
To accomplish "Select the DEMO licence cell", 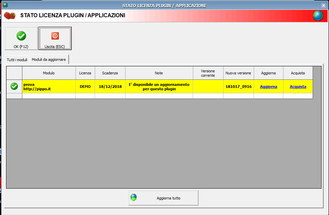I will [85, 87].
